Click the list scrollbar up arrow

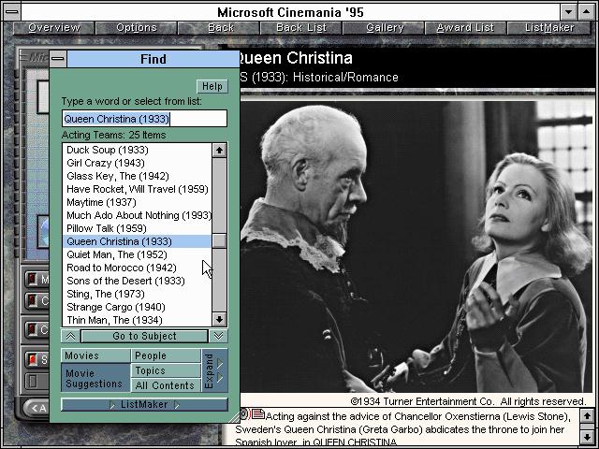coord(219,150)
